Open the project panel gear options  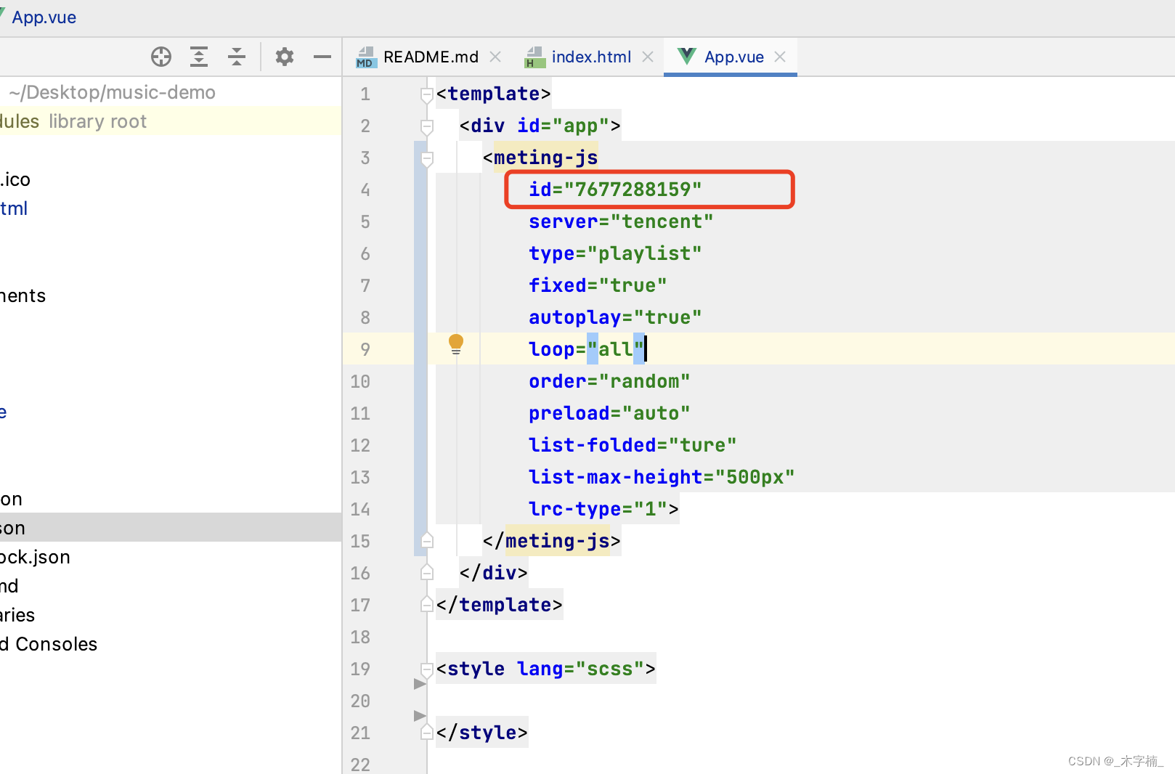[285, 57]
